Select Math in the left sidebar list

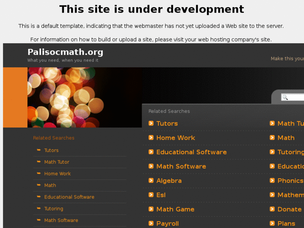tap(50, 185)
